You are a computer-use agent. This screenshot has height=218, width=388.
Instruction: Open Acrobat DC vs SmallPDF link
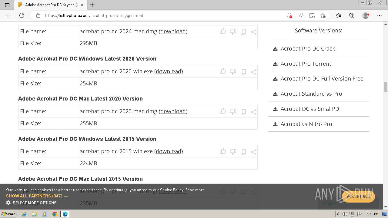pyautogui.click(x=311, y=109)
